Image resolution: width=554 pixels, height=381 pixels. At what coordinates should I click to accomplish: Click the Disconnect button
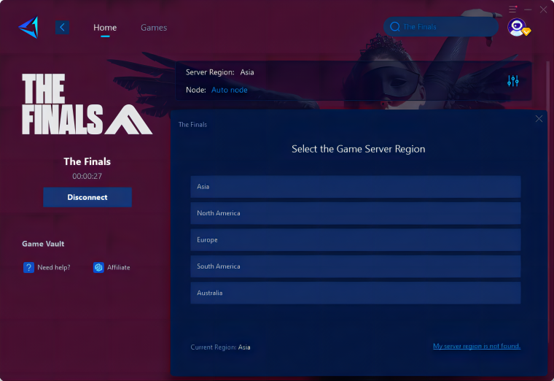(x=87, y=197)
